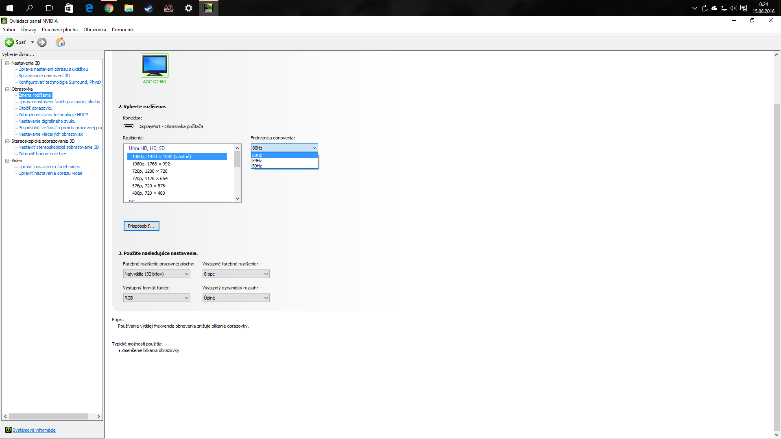Screen dimensions: 781x439
Task: Launch Google Chrome from the taskbar
Action: point(109,8)
